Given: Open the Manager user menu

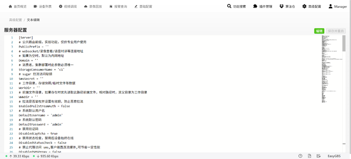Looking at the screenshot, I should (x=338, y=6).
